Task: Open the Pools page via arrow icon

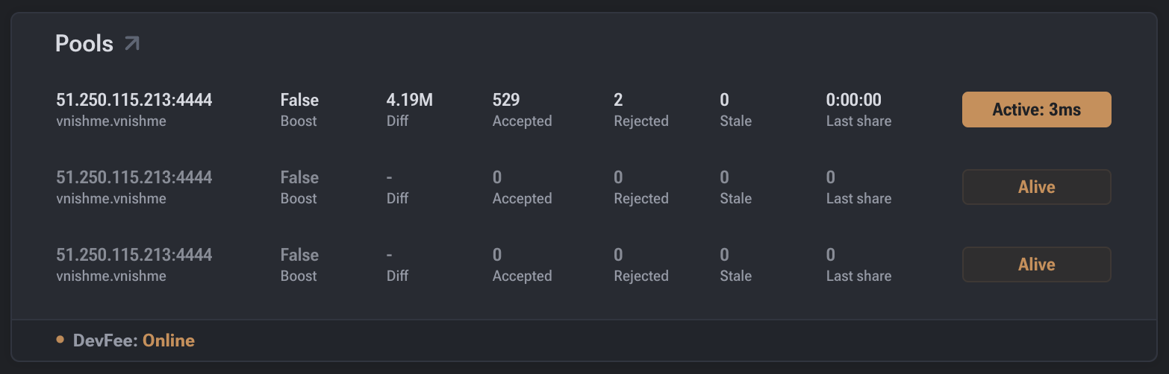Action: point(132,44)
